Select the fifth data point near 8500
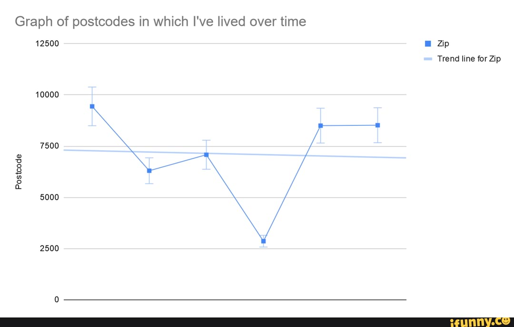Screen dimensions: 514x327 tap(320, 126)
